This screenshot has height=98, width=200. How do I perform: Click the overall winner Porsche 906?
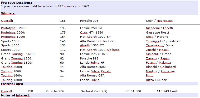click(89, 21)
